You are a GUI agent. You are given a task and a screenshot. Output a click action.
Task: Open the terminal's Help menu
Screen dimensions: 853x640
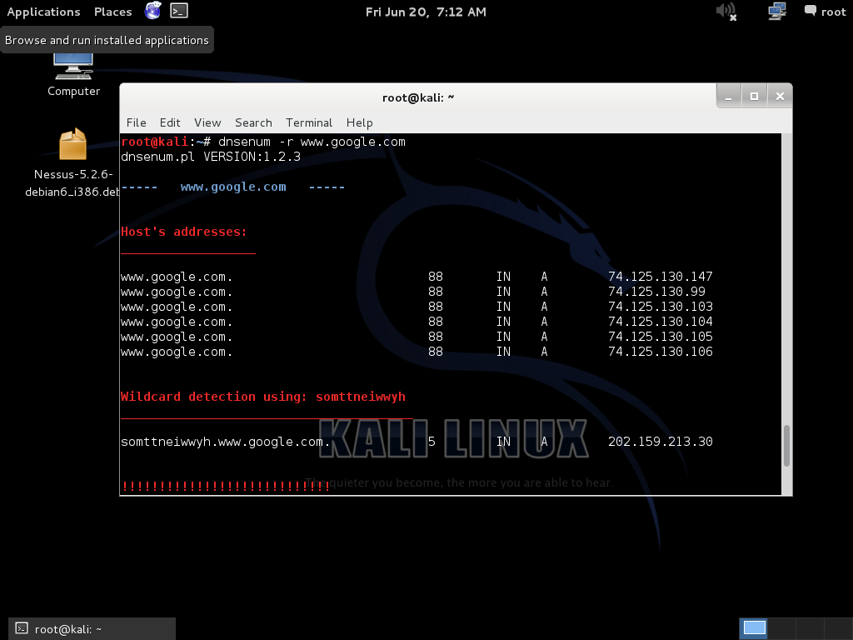[360, 123]
